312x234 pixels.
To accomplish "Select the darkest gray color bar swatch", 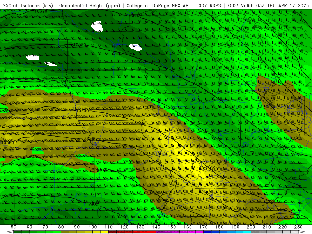I will click(255, 232).
